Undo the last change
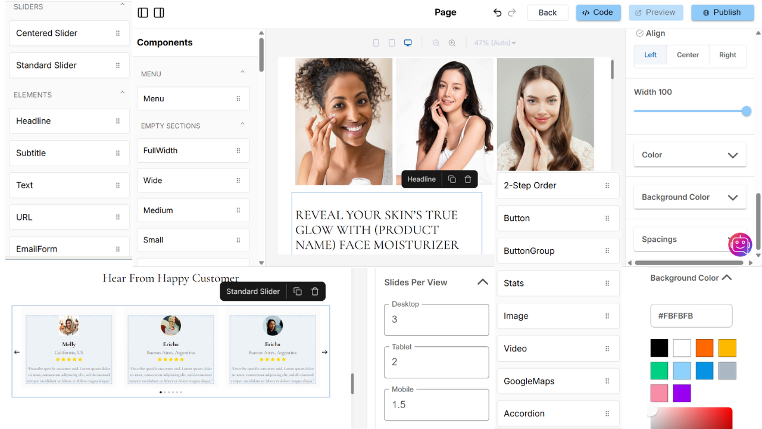Screen dimensions: 762x429 [x=498, y=12]
